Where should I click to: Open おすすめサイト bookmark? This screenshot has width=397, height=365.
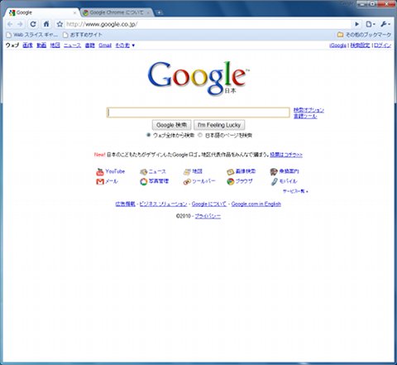pos(83,35)
